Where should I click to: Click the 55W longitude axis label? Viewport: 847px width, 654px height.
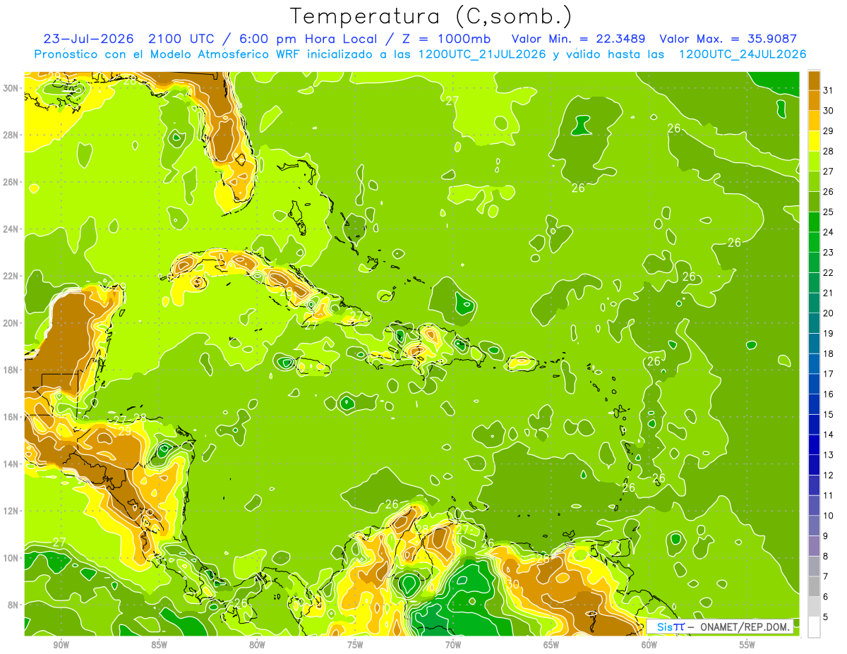click(x=747, y=646)
